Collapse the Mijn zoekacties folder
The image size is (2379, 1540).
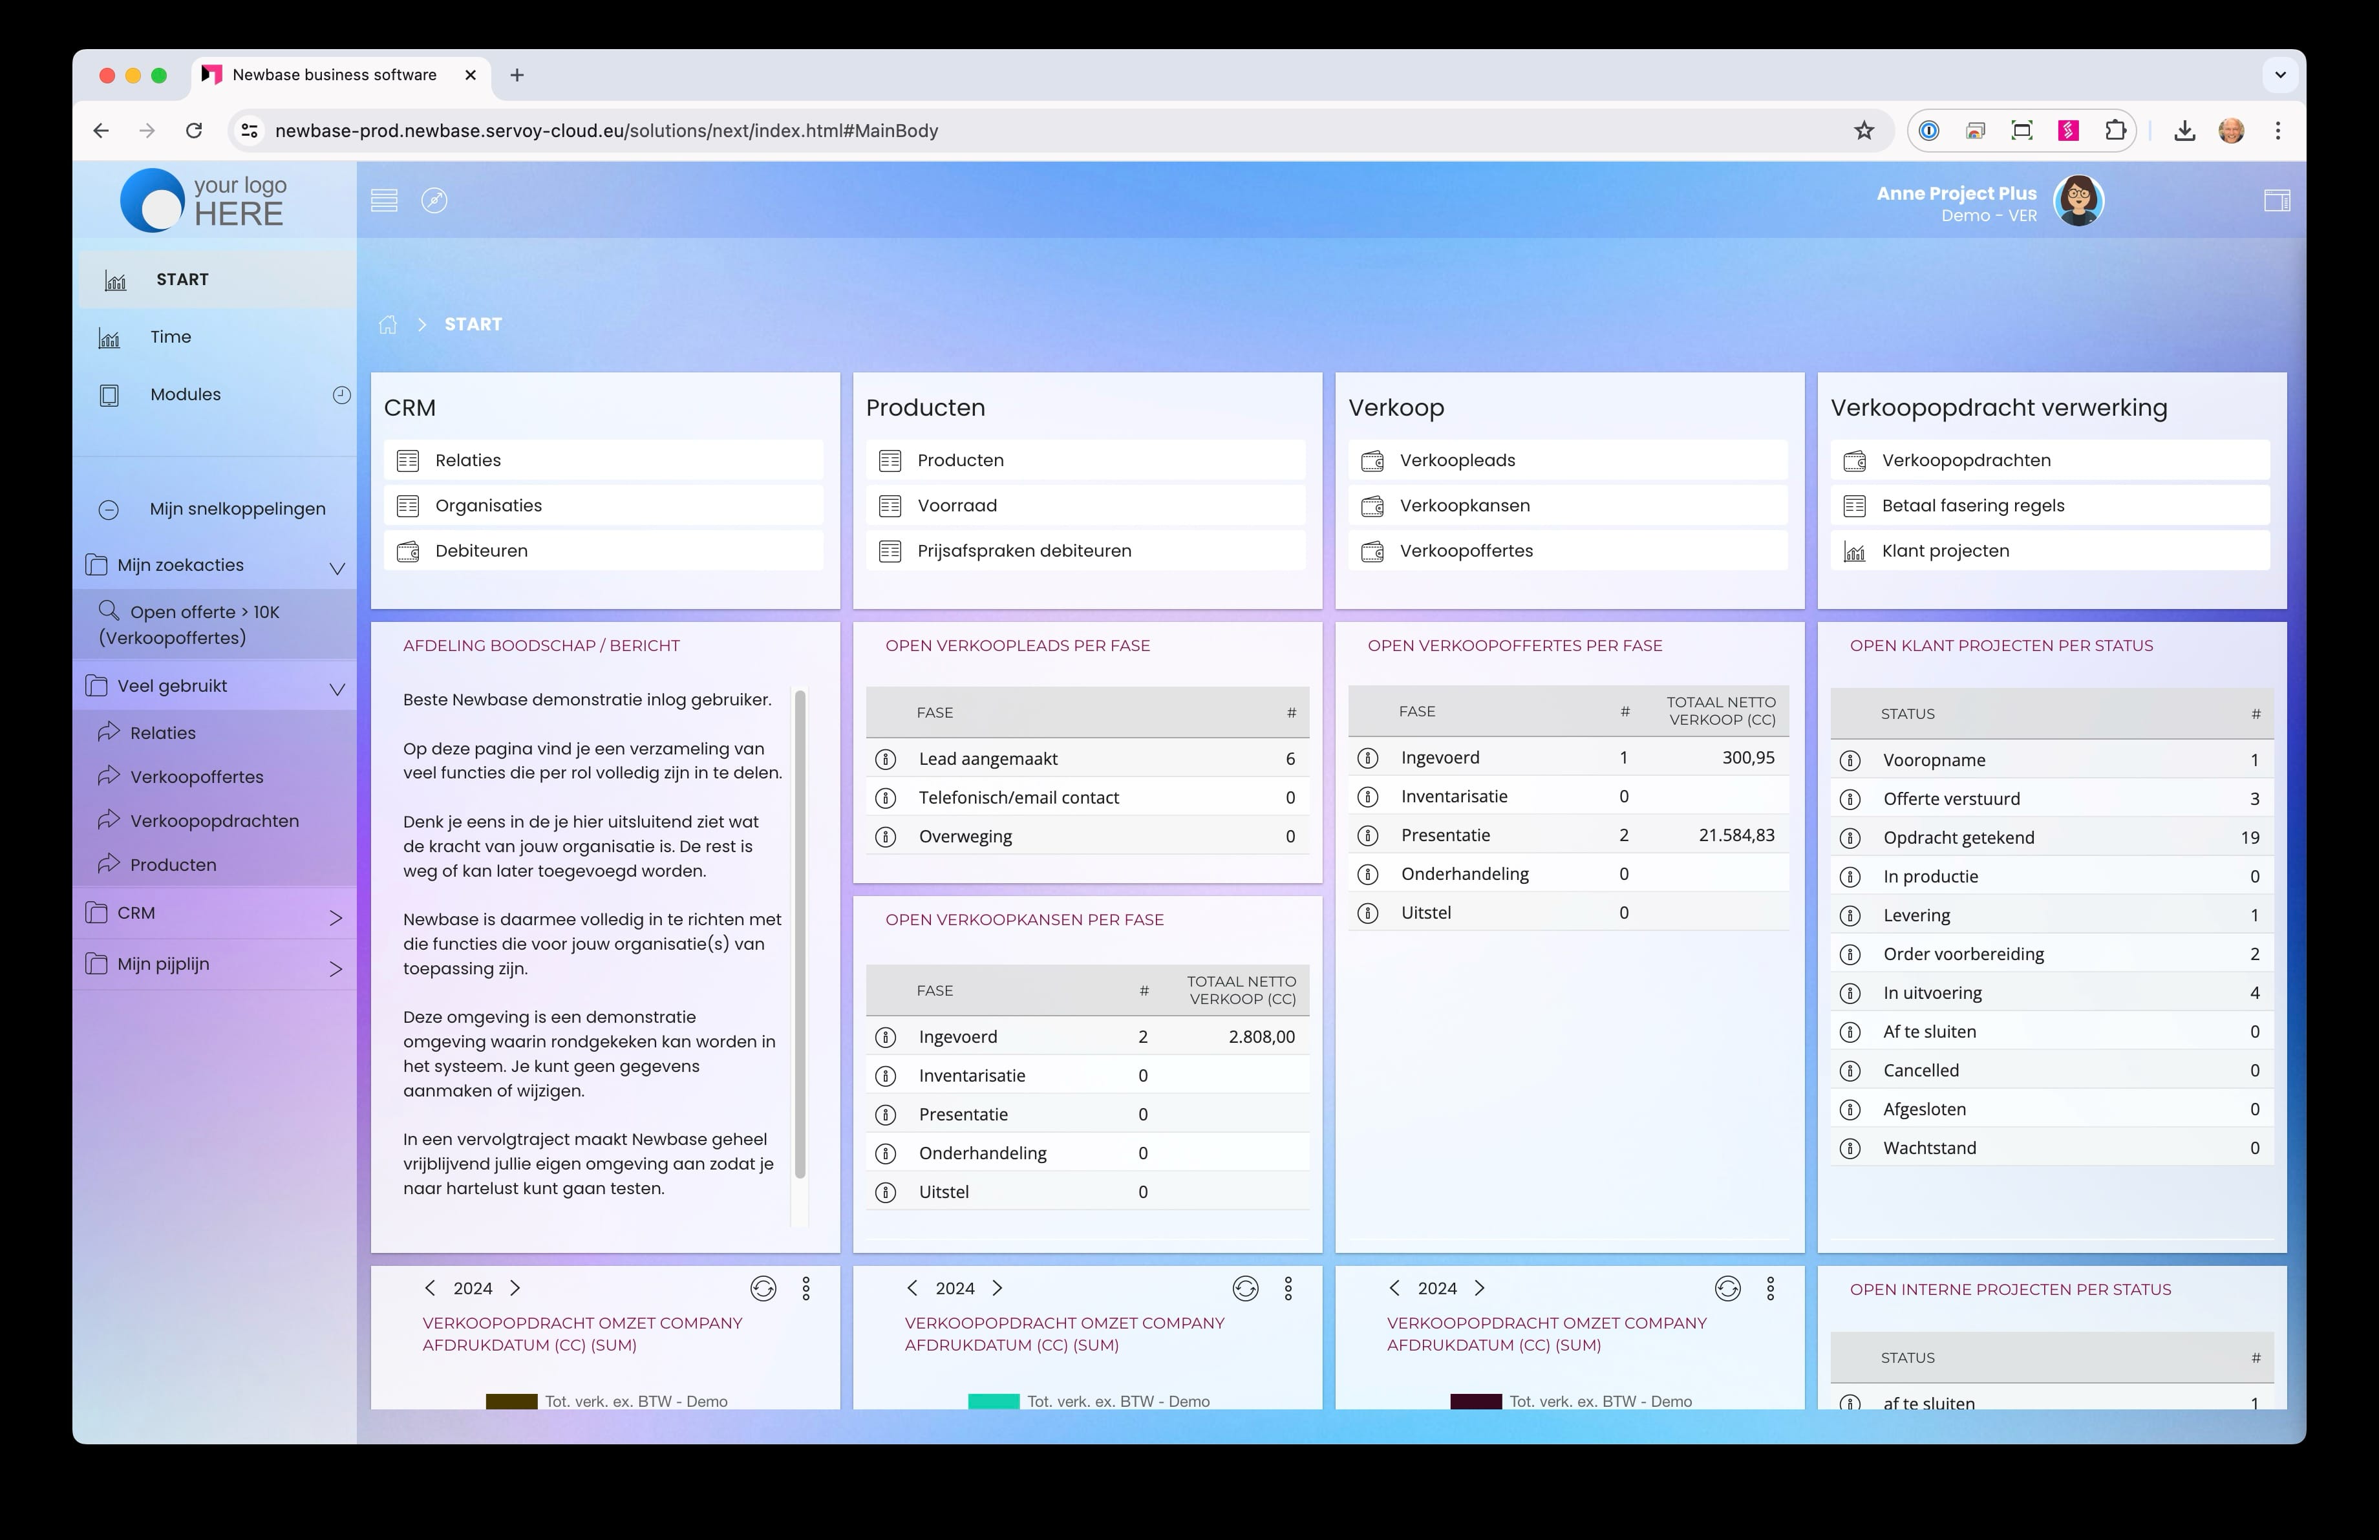pyautogui.click(x=337, y=568)
